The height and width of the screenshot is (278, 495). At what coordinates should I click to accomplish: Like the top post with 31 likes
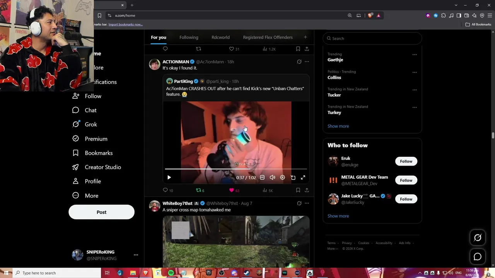pyautogui.click(x=234, y=49)
